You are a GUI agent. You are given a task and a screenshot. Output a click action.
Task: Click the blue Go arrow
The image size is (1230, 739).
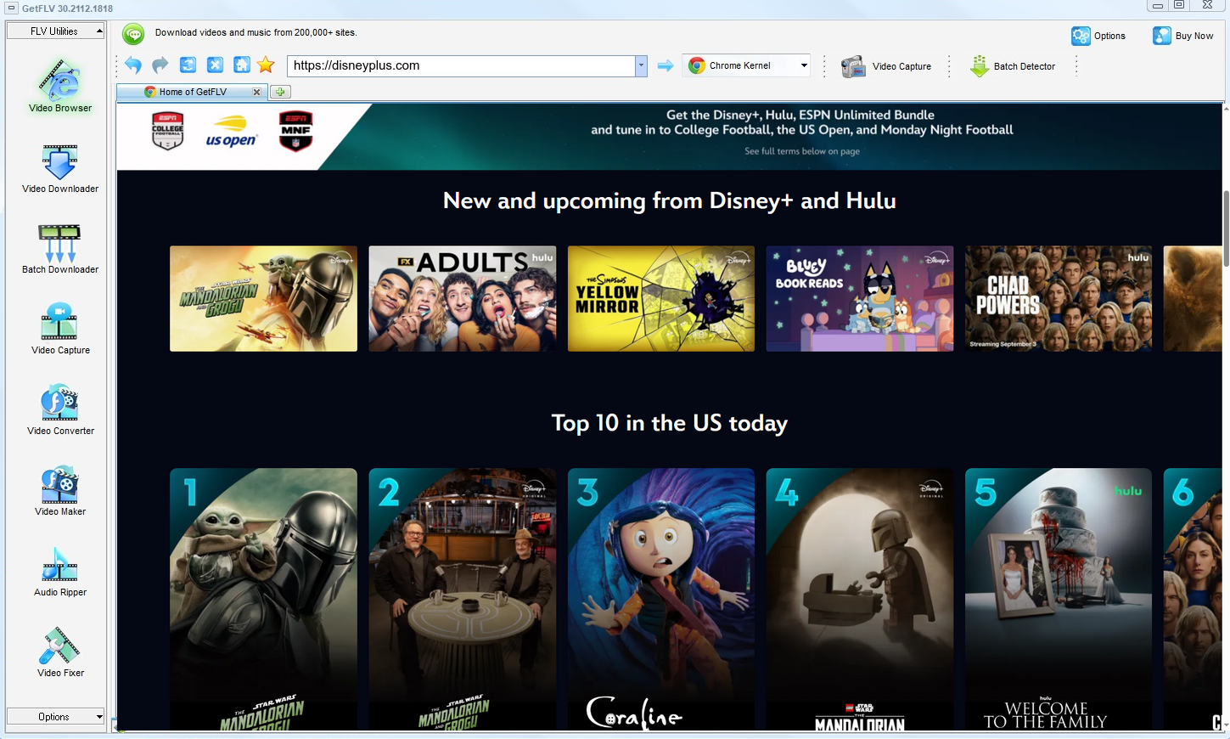666,65
